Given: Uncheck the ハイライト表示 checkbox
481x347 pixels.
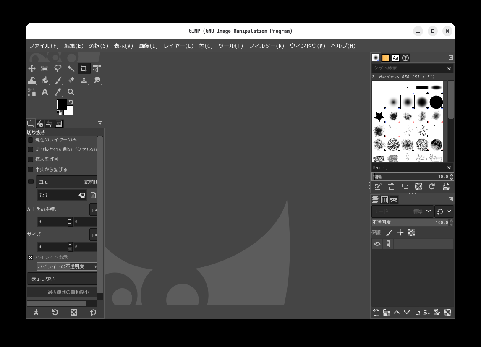Looking at the screenshot, I should pyautogui.click(x=31, y=257).
